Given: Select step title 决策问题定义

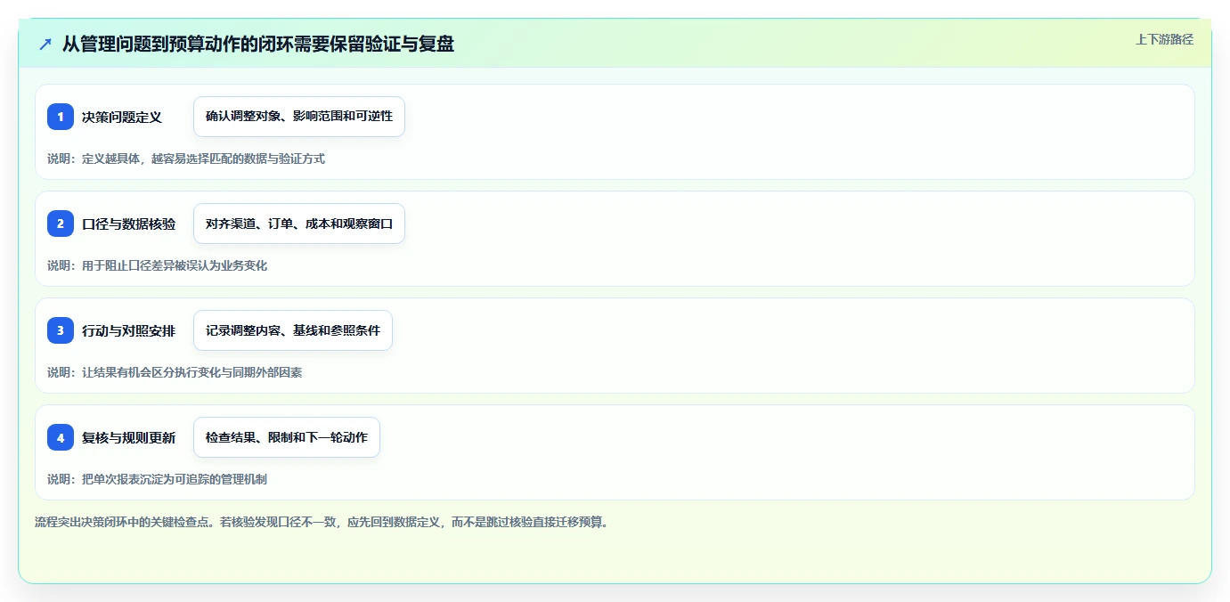Looking at the screenshot, I should pyautogui.click(x=122, y=117).
